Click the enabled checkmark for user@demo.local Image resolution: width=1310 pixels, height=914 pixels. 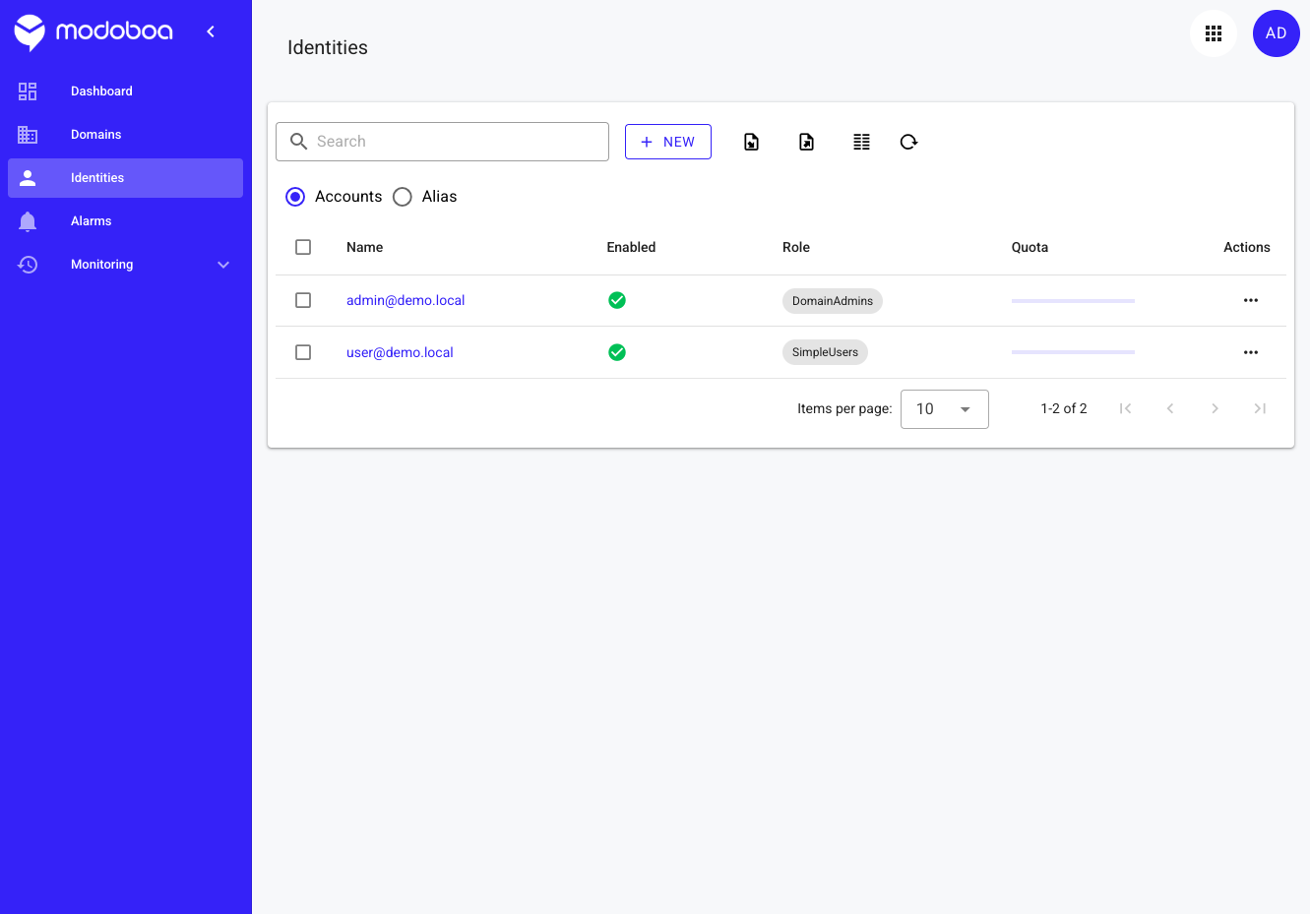[x=617, y=352]
